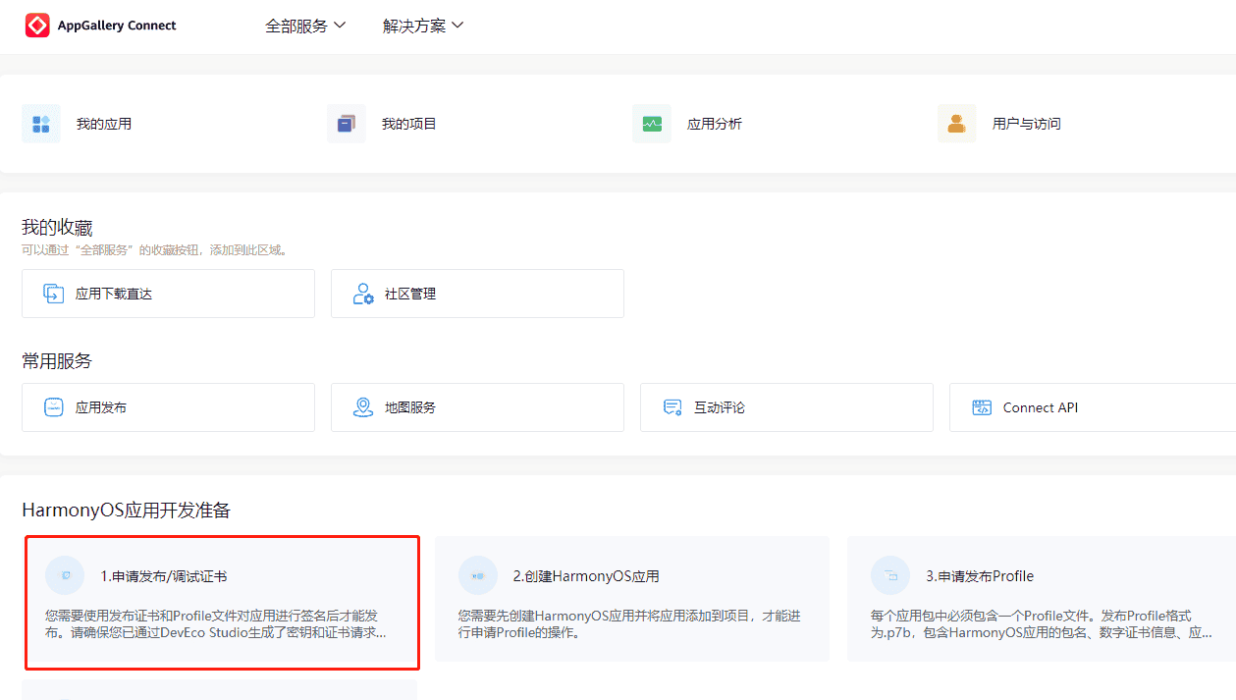Open the 我的应用 grid icon
This screenshot has width=1236, height=700.
tap(40, 123)
